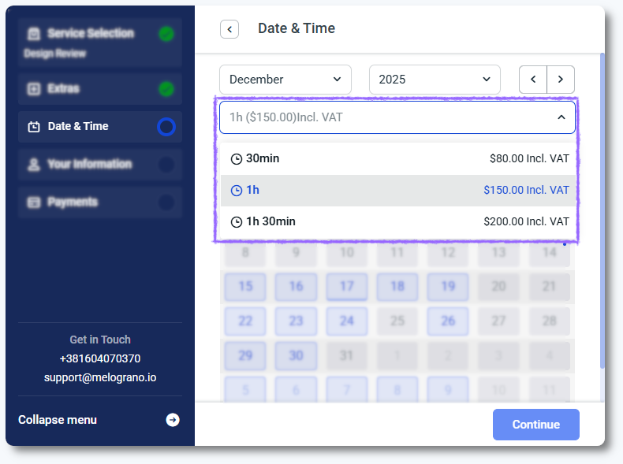
Task: Click the back arrow beside Date & Time
Action: click(229, 29)
